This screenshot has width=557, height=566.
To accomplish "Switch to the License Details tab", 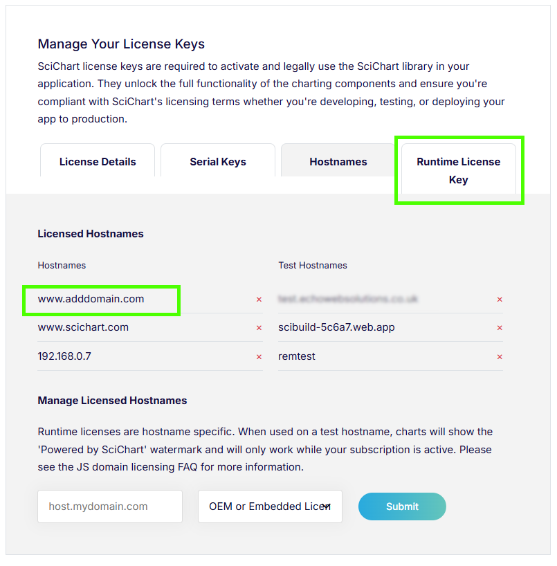I will point(97,161).
